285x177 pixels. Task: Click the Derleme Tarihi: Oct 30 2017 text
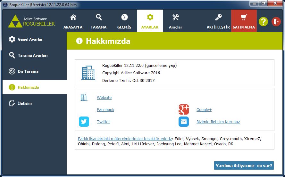[x=128, y=81]
